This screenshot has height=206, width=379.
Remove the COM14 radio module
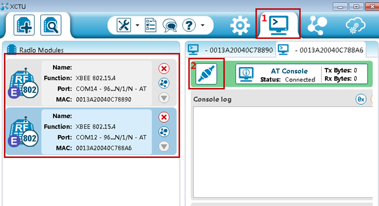point(164,69)
